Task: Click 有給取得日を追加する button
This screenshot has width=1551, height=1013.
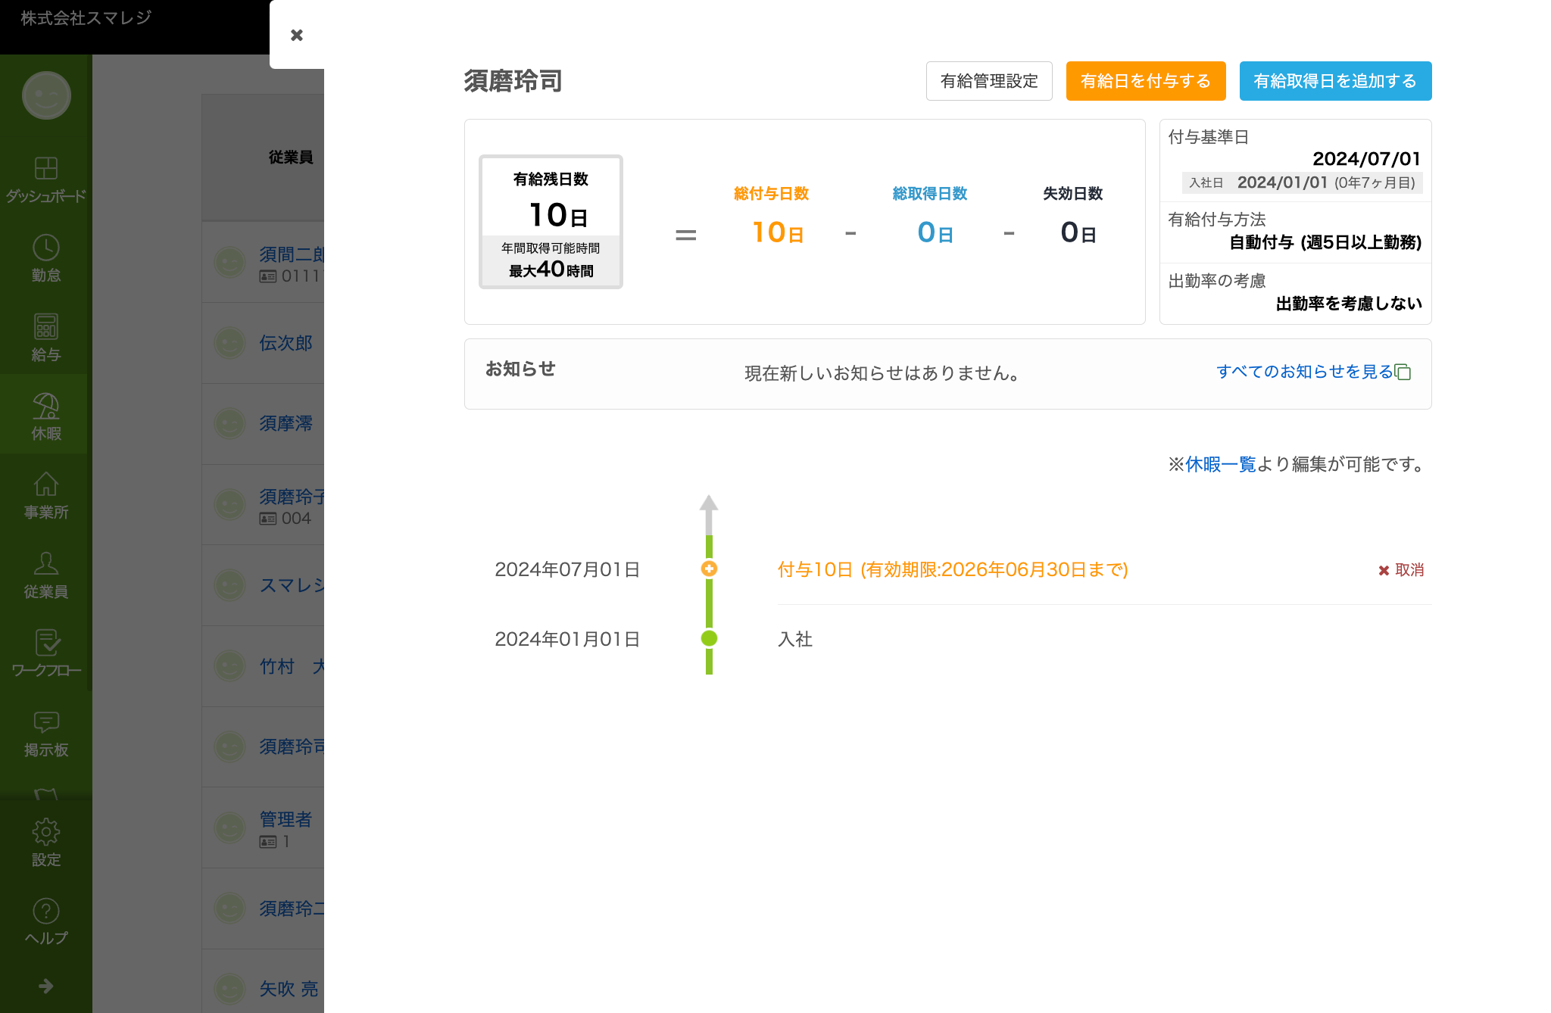Action: (x=1335, y=81)
